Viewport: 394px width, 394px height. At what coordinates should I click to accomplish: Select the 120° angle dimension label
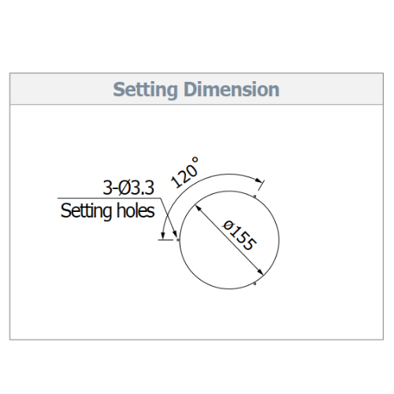pos(184,173)
